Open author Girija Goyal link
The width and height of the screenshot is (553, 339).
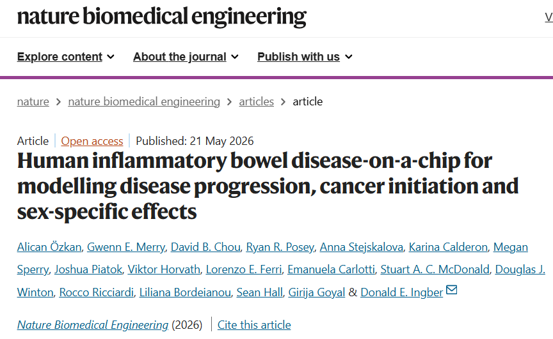coord(317,292)
